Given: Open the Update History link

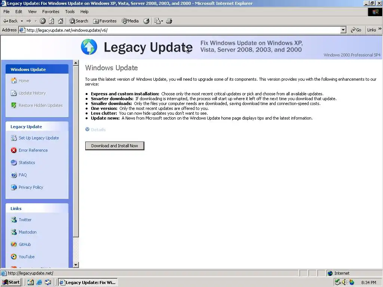Looking at the screenshot, I should (x=32, y=93).
